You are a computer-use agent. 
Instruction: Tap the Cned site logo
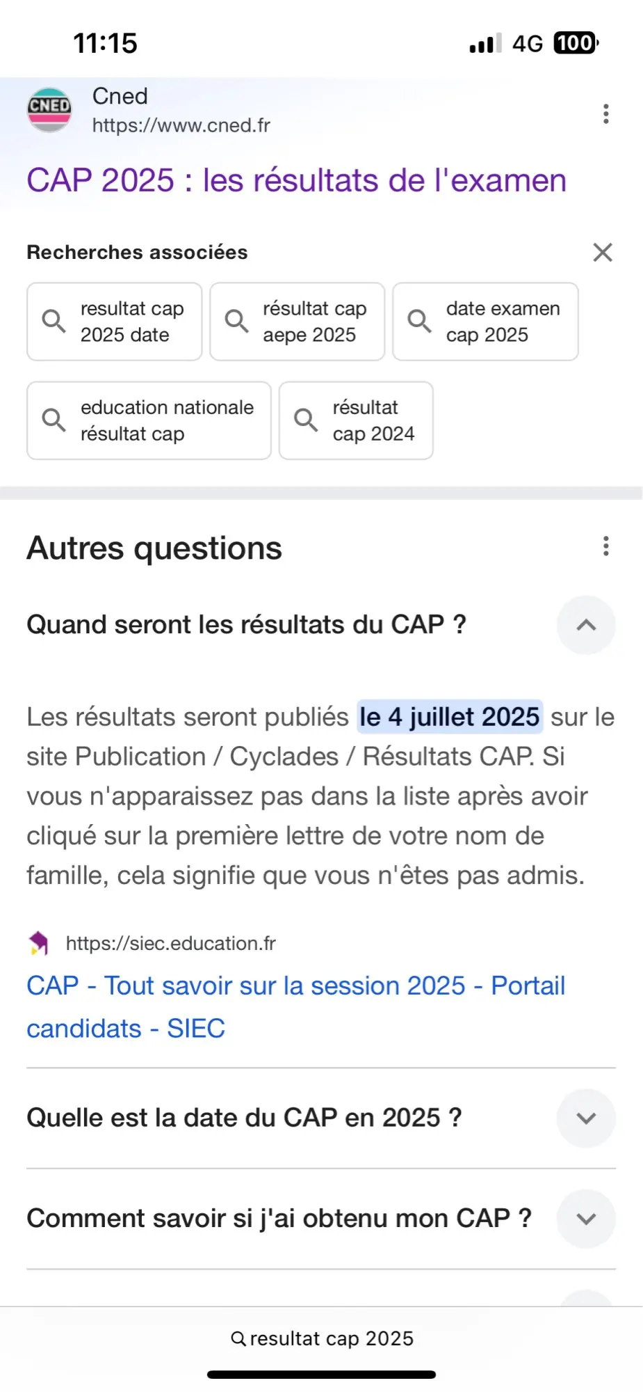[x=49, y=109]
